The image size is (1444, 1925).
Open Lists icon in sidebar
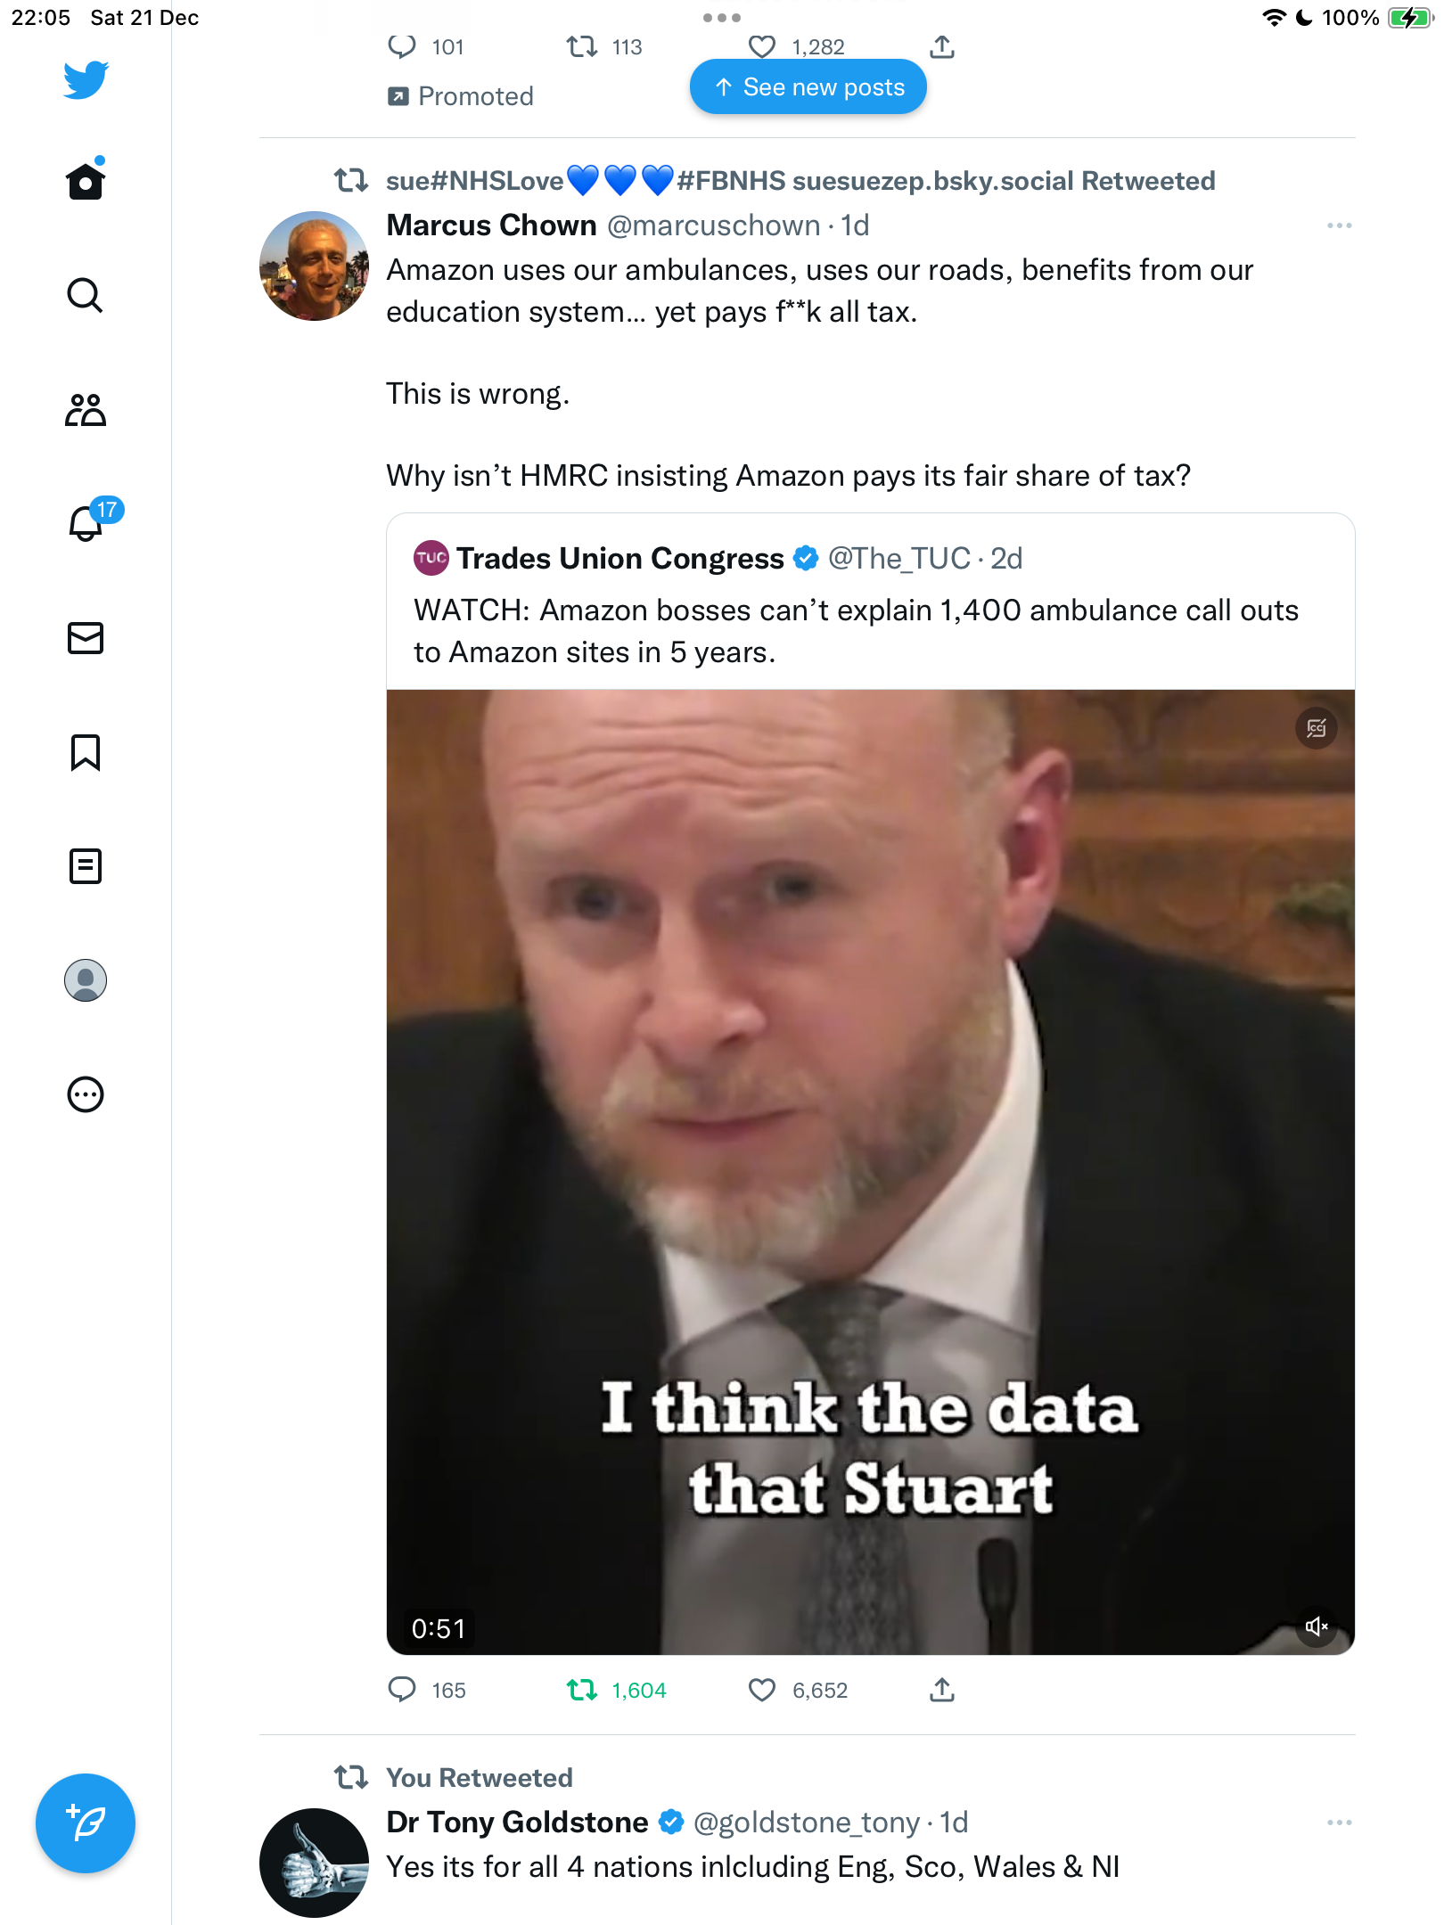(86, 866)
